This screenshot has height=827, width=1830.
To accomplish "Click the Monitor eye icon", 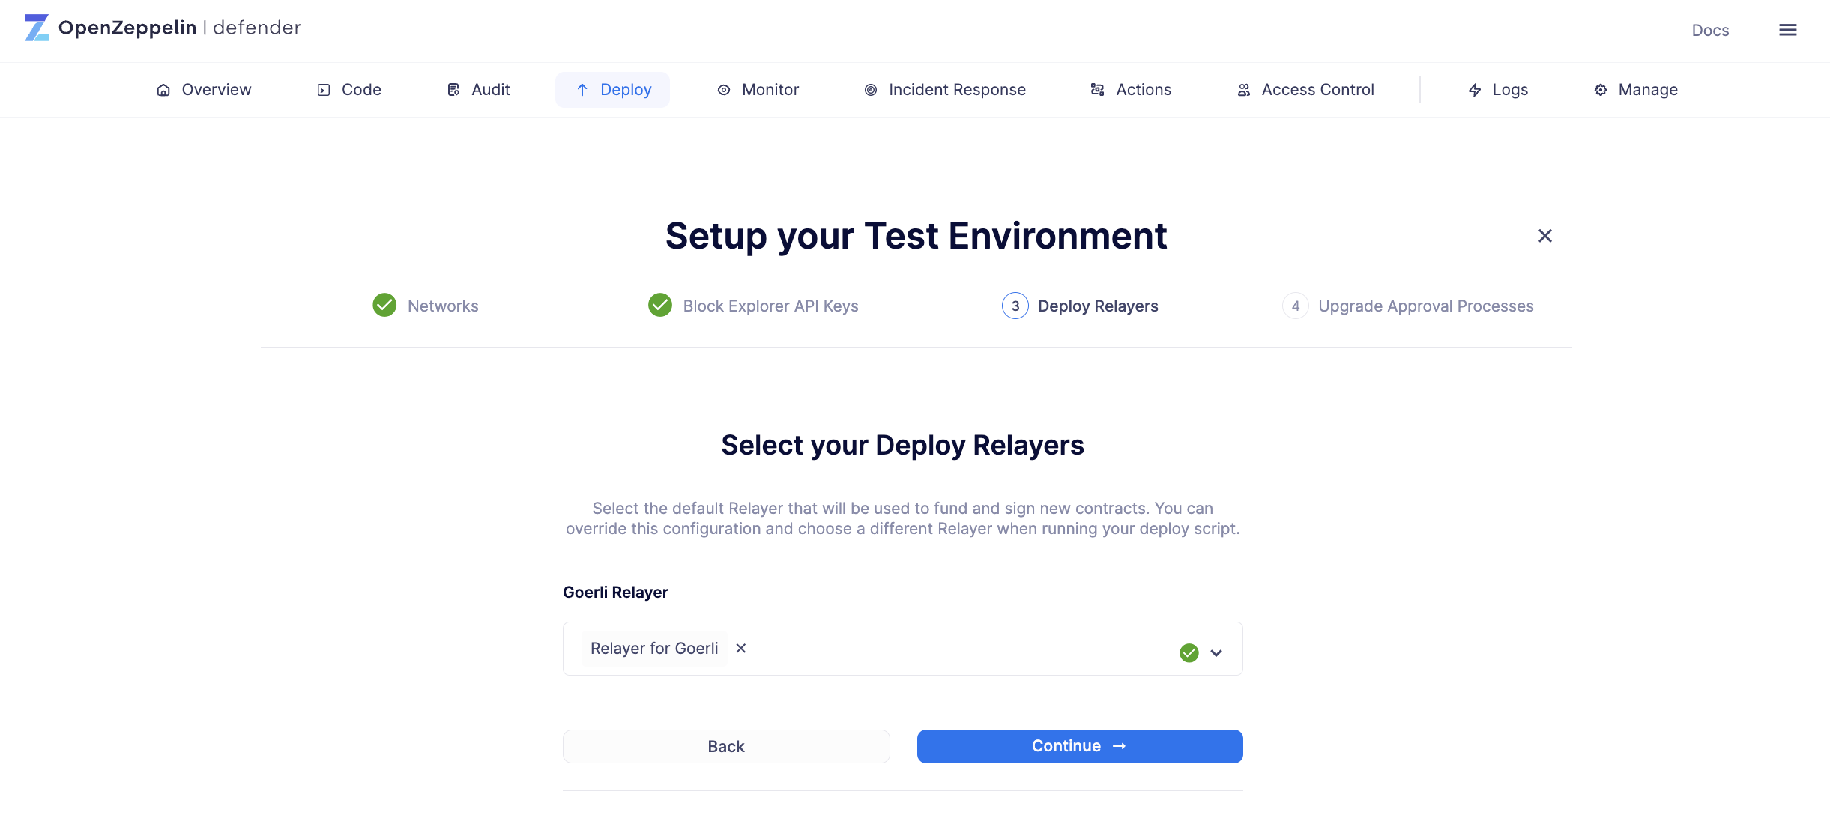I will (x=723, y=90).
